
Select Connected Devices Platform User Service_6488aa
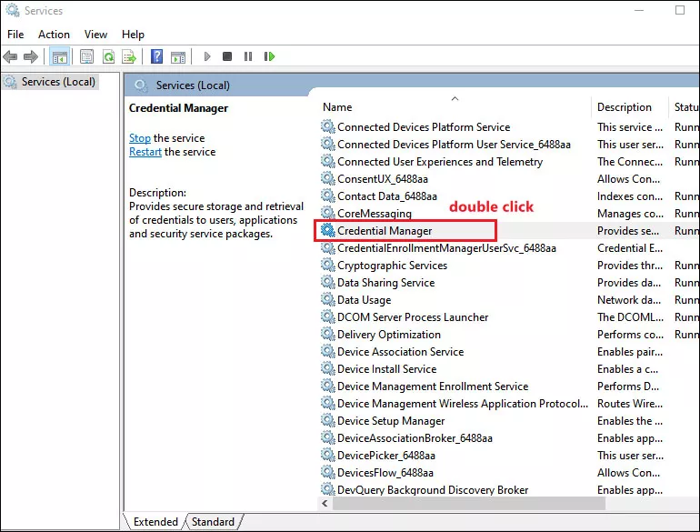[454, 145]
